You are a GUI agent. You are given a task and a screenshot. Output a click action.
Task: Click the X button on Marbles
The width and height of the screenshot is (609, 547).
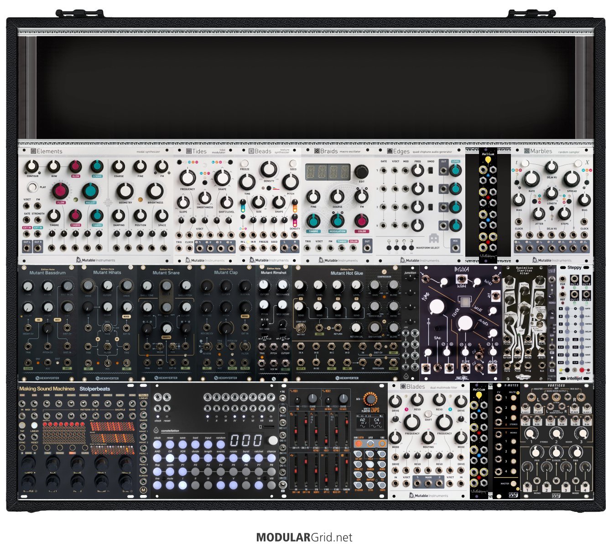[578, 163]
